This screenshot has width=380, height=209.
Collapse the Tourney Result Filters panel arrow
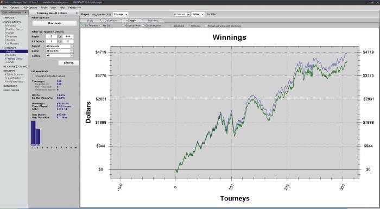(77, 13)
